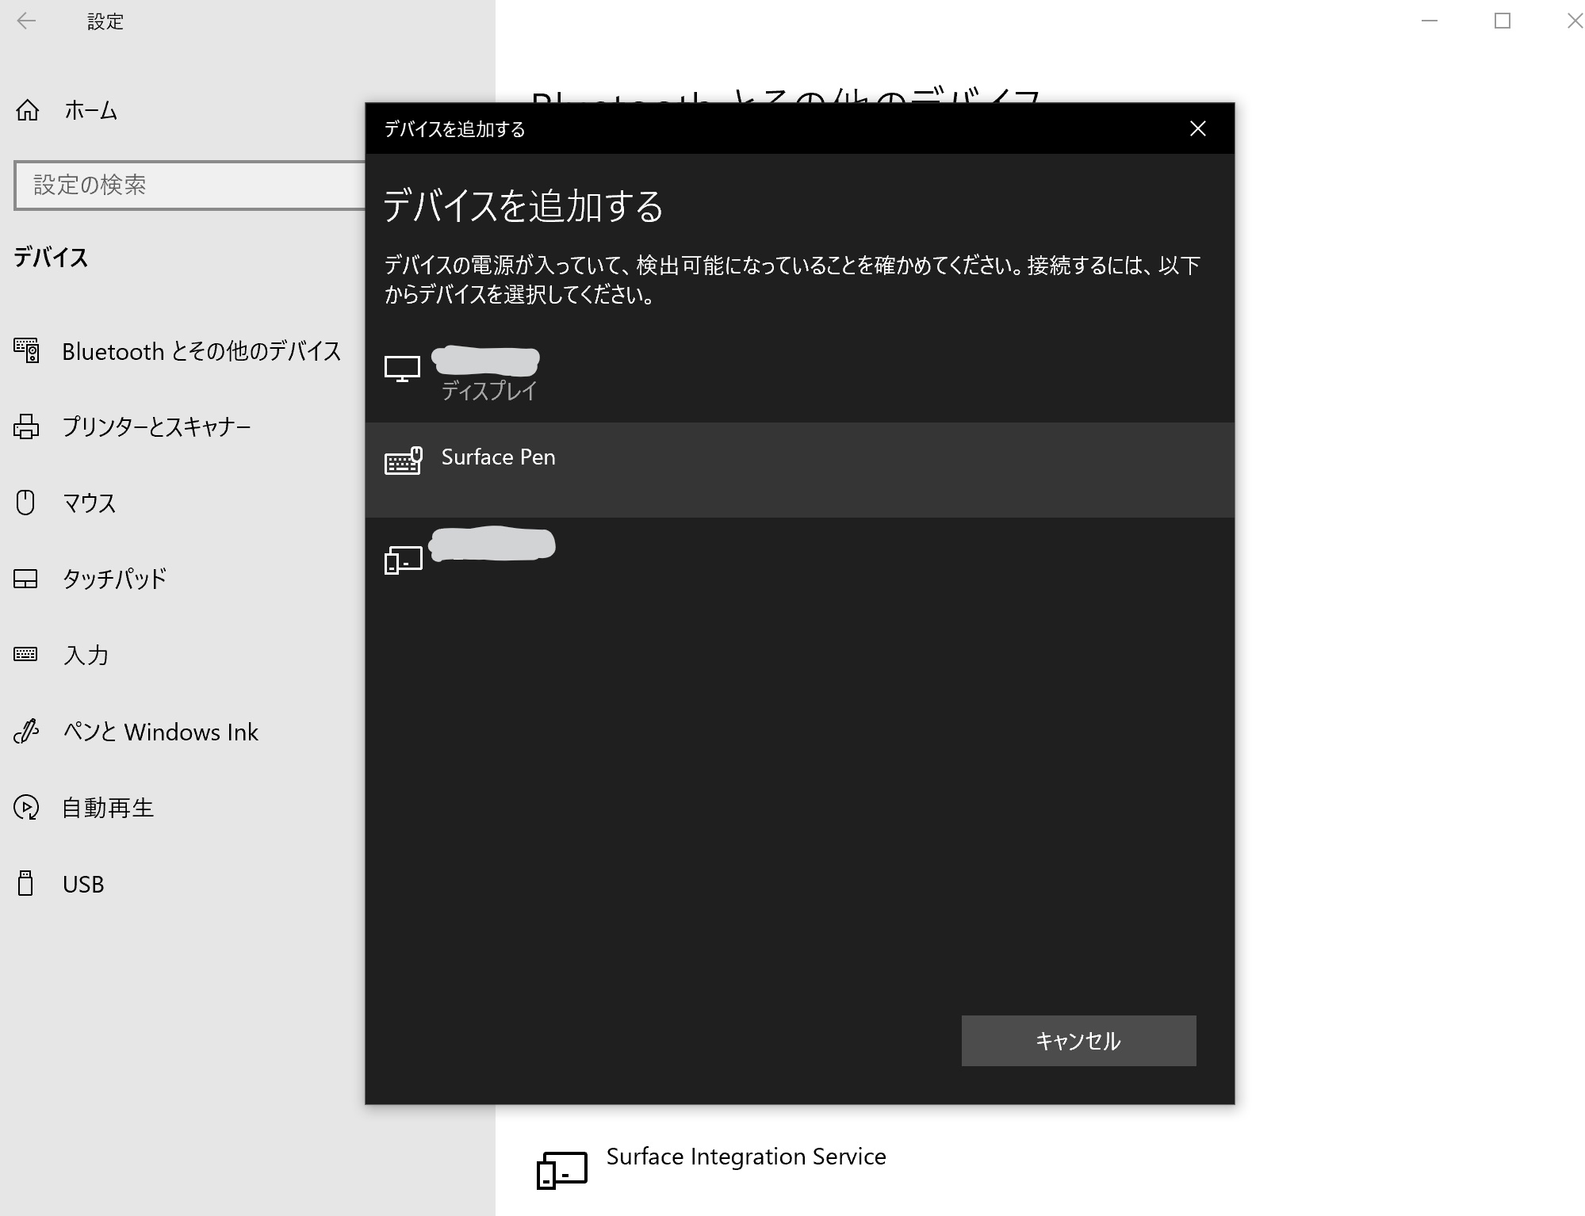Open タッチパッド settings page
This screenshot has height=1216, width=1585.
114,579
